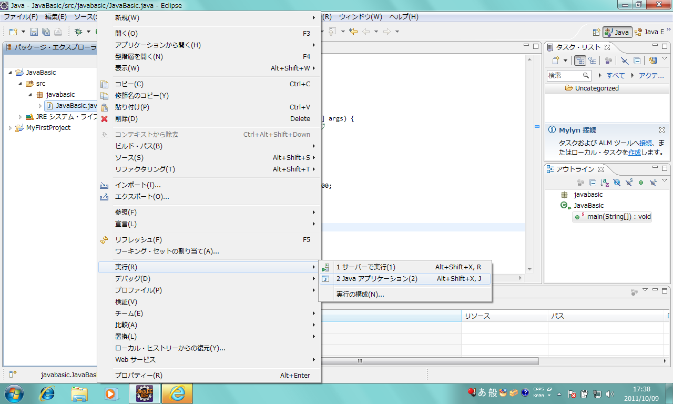
Task: Click the Open Perspective icon
Action: point(596,32)
